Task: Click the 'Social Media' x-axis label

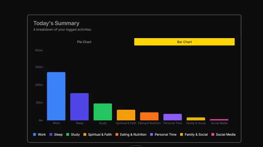Action: coord(219,123)
